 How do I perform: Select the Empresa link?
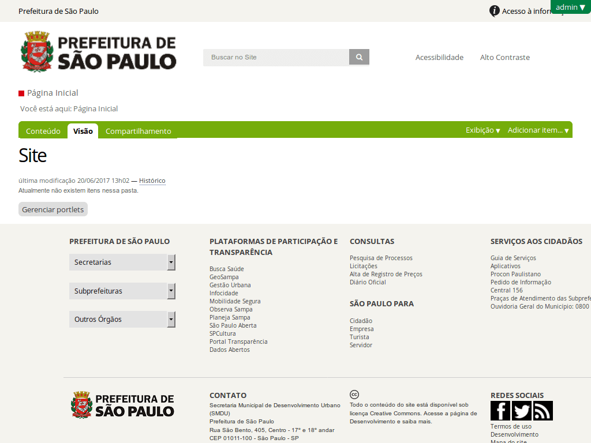(361, 329)
